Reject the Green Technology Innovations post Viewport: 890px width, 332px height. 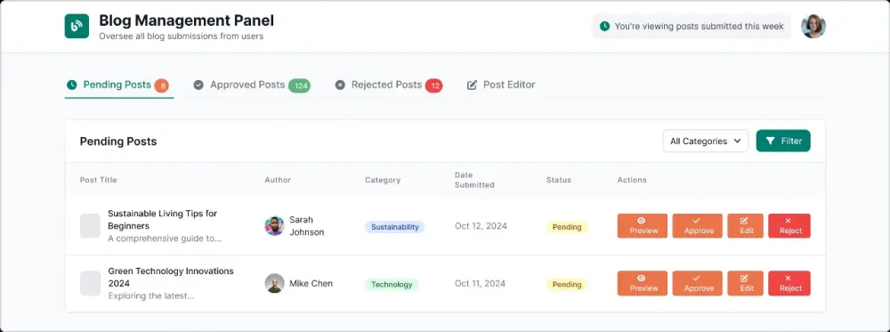point(789,283)
